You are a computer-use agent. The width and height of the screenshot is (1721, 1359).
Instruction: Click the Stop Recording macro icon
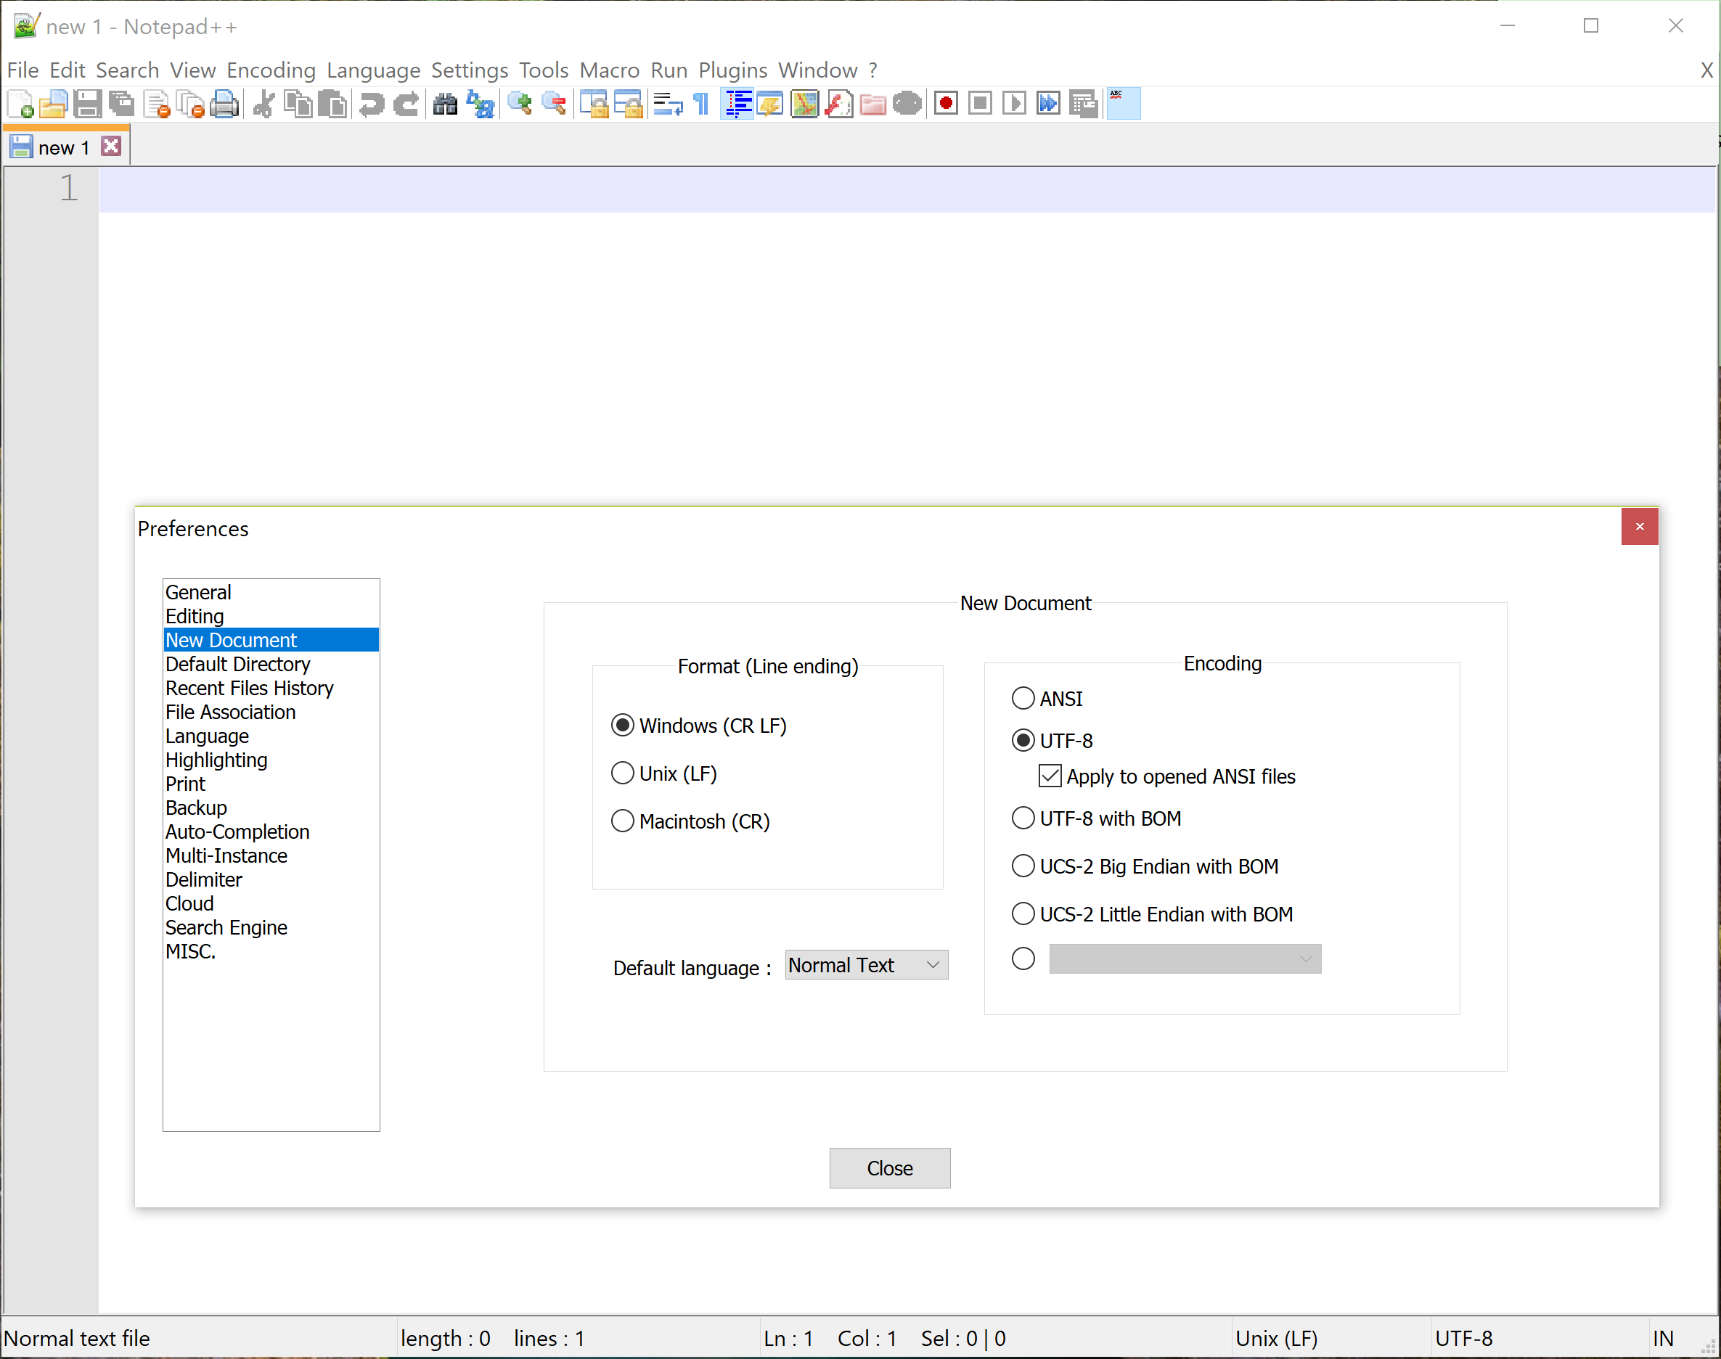[x=980, y=104]
